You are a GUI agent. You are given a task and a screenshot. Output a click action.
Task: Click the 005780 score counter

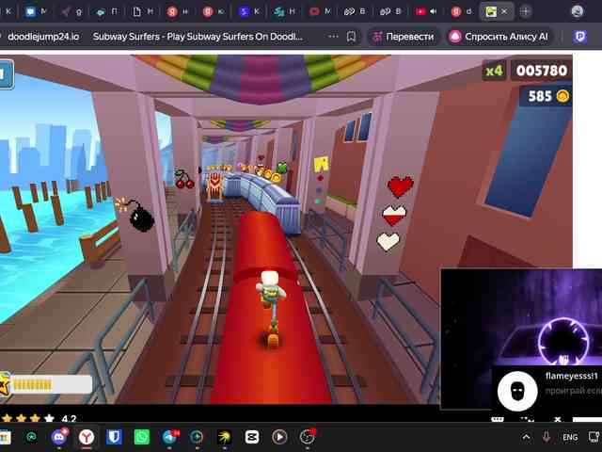[541, 71]
